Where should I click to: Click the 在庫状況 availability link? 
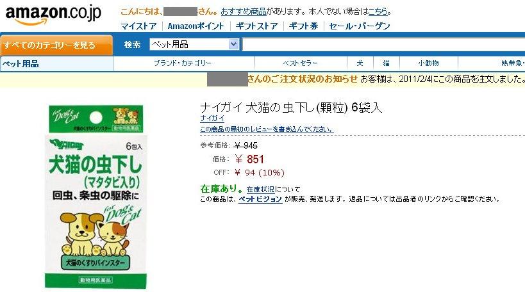coord(260,190)
